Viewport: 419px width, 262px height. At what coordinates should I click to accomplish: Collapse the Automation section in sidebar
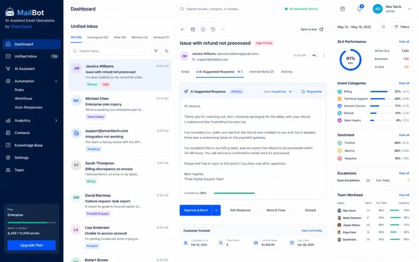coord(56,81)
